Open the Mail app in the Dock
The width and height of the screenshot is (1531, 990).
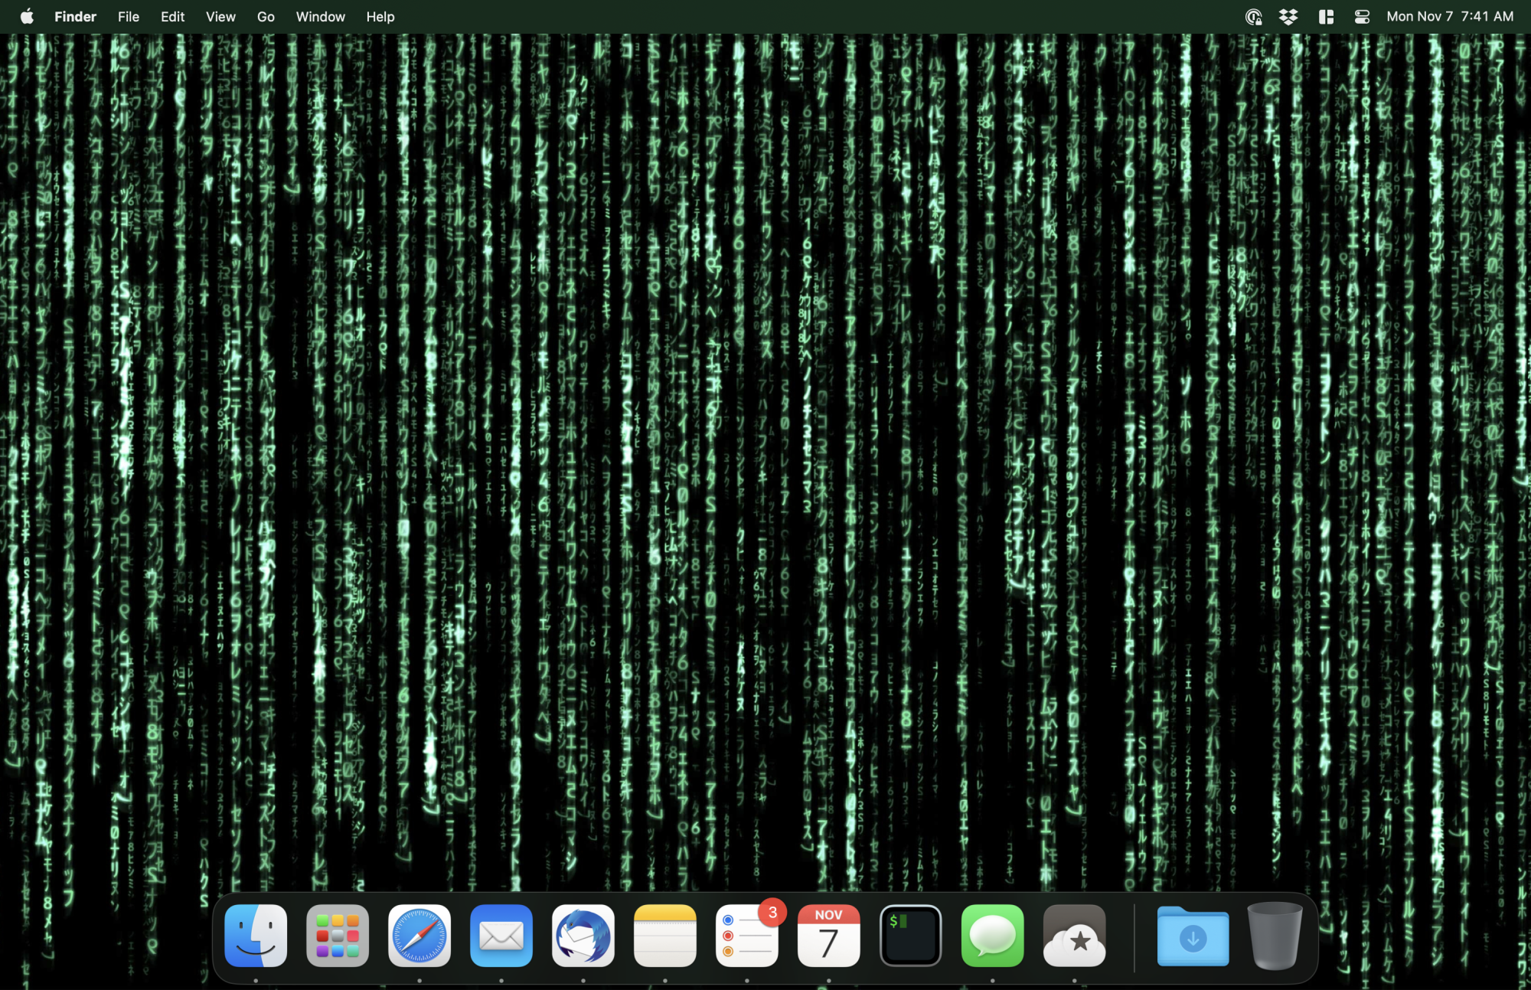(x=501, y=936)
